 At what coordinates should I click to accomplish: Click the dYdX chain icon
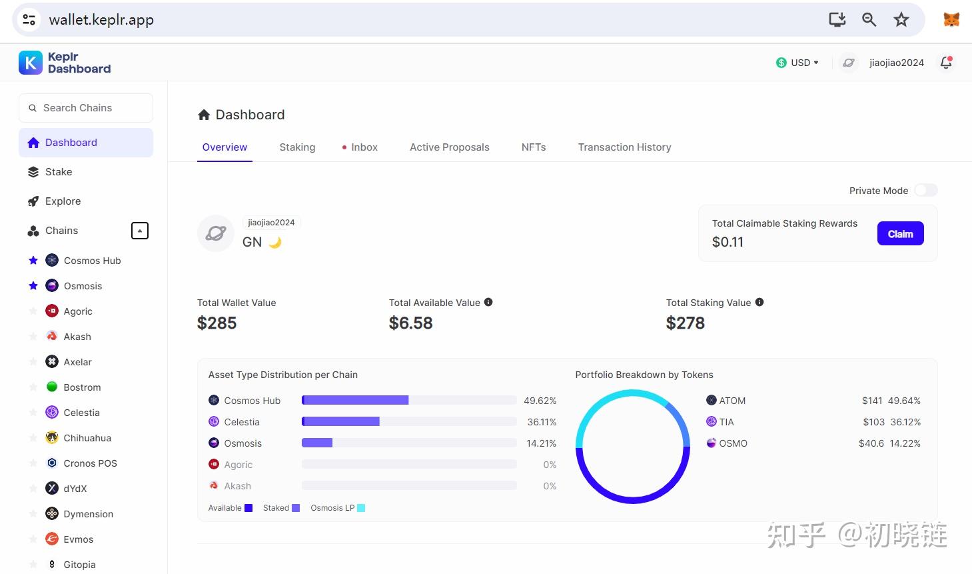[x=52, y=489]
